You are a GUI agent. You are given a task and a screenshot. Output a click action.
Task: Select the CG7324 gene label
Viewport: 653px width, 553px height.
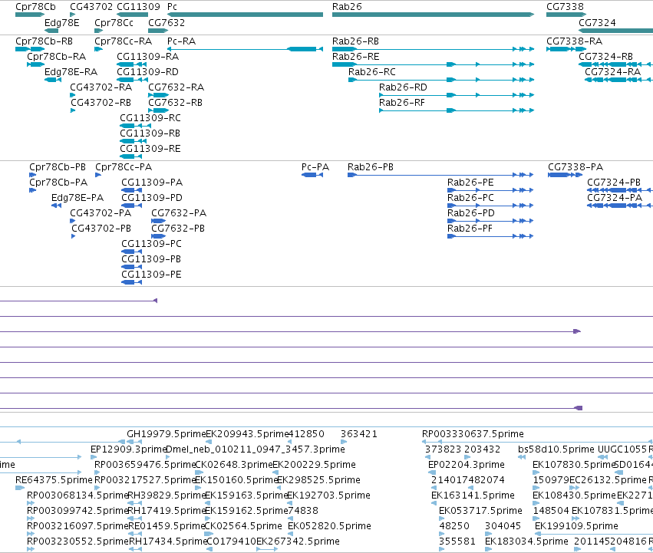tap(597, 23)
